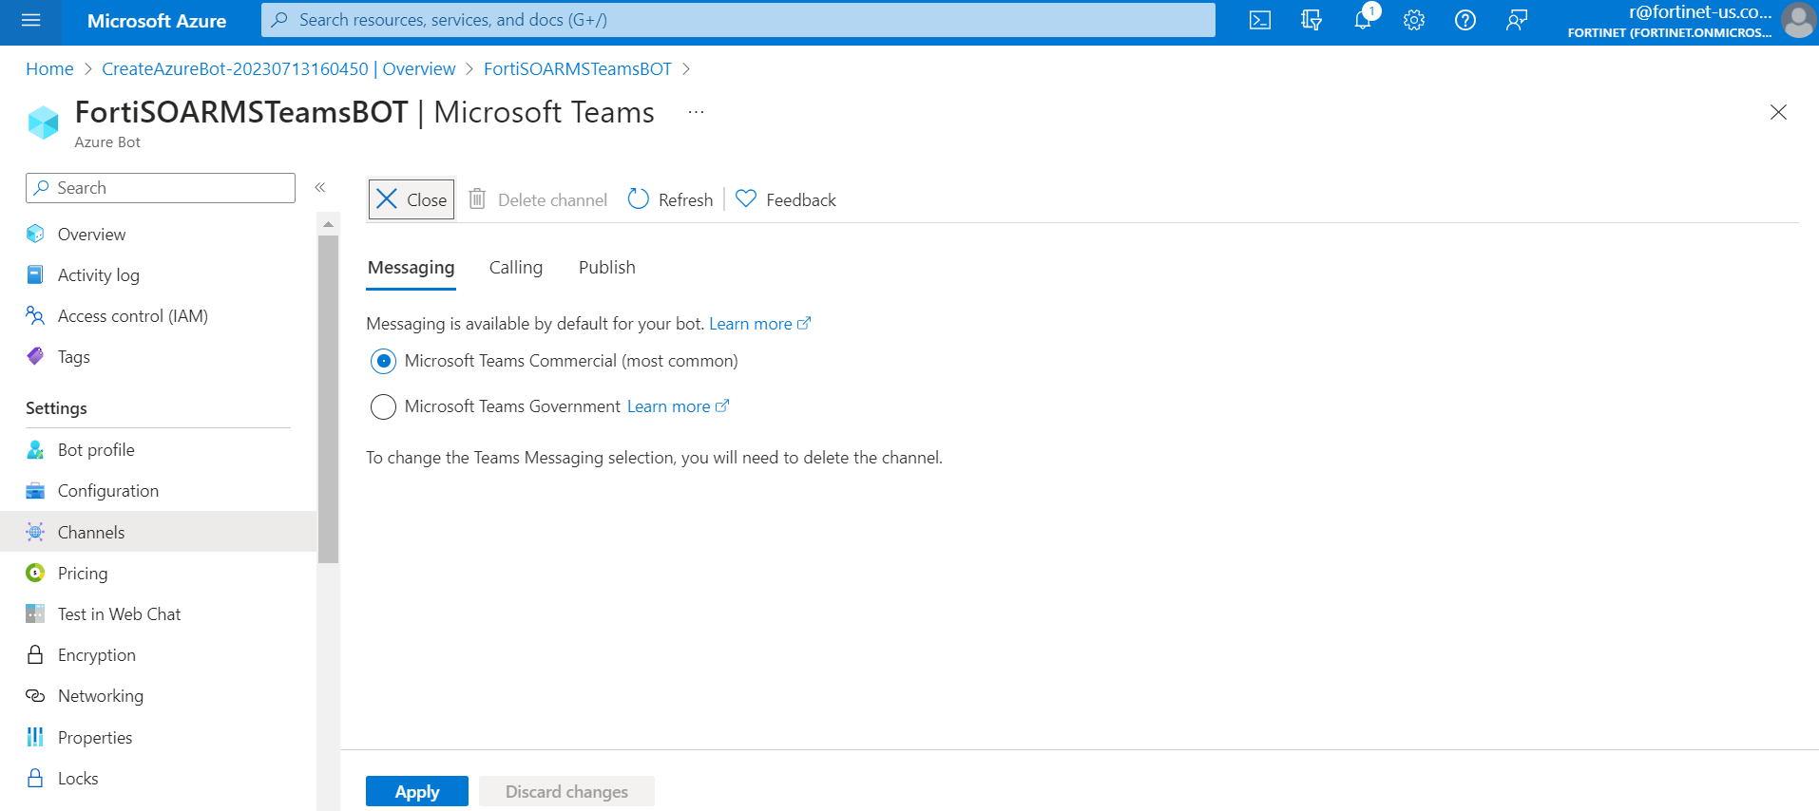Select Microsoft Teams Commercial radio option
1819x811 pixels.
click(383, 361)
